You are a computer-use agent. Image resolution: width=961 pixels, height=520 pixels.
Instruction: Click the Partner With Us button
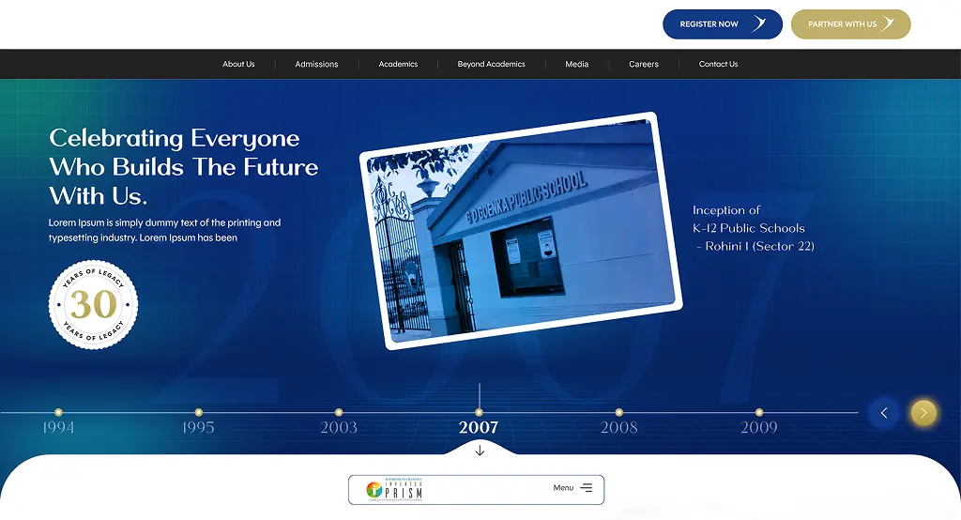(850, 24)
